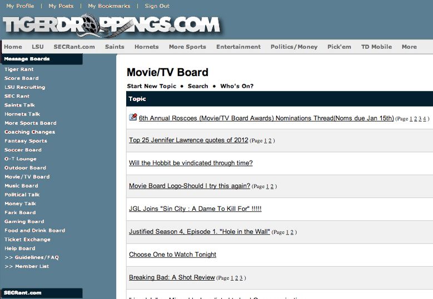Open SEC Rant in sidebar
433x299 pixels.
point(17,96)
